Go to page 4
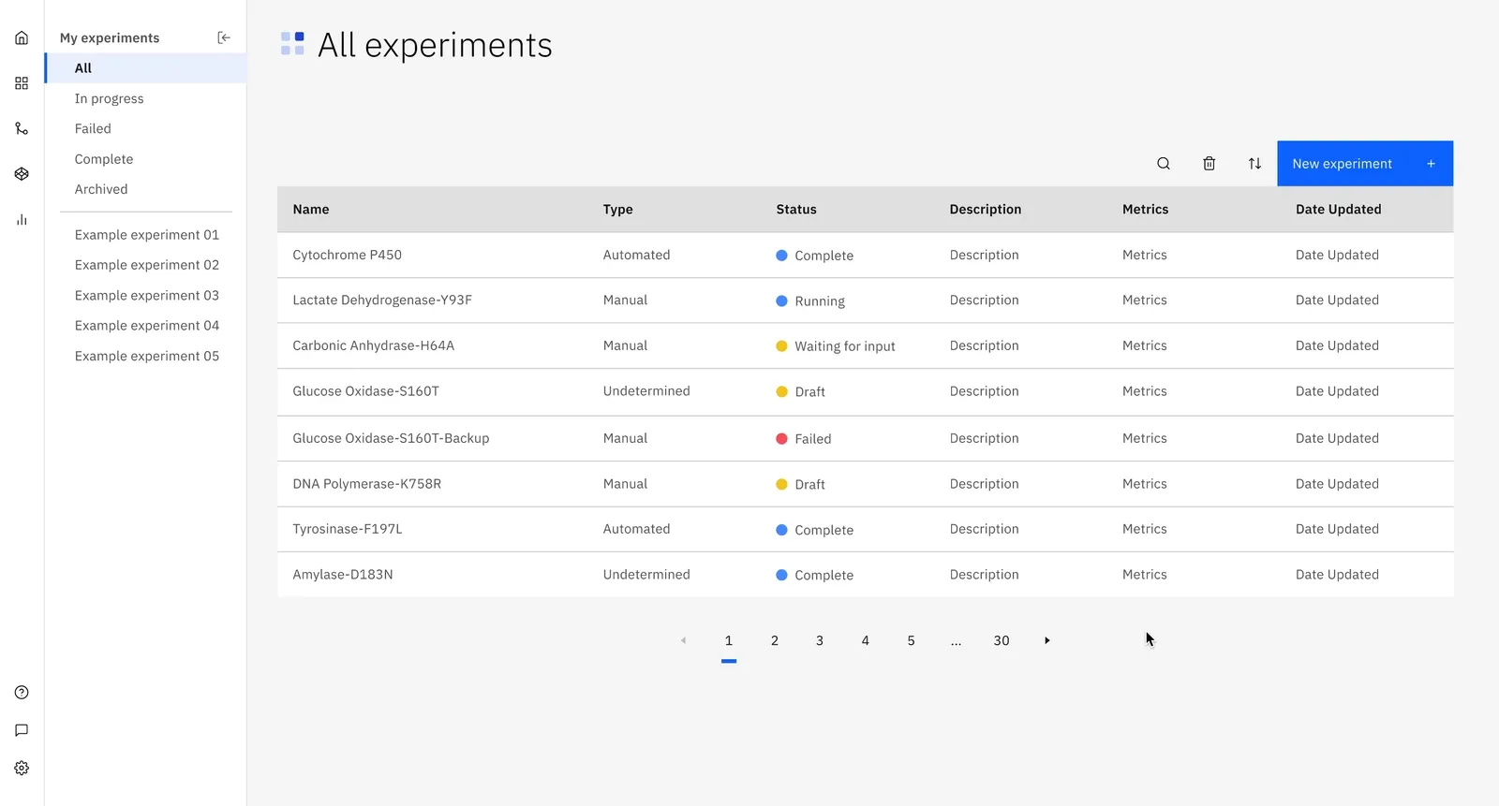 (866, 641)
